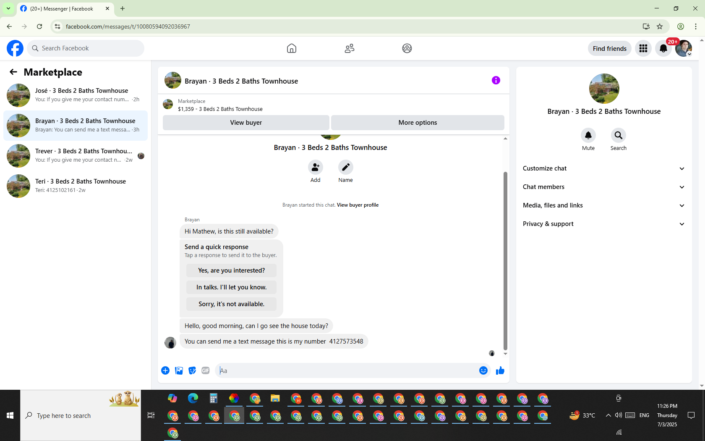Viewport: 705px width, 441px height.
Task: Attach a photo file icon
Action: (x=179, y=370)
